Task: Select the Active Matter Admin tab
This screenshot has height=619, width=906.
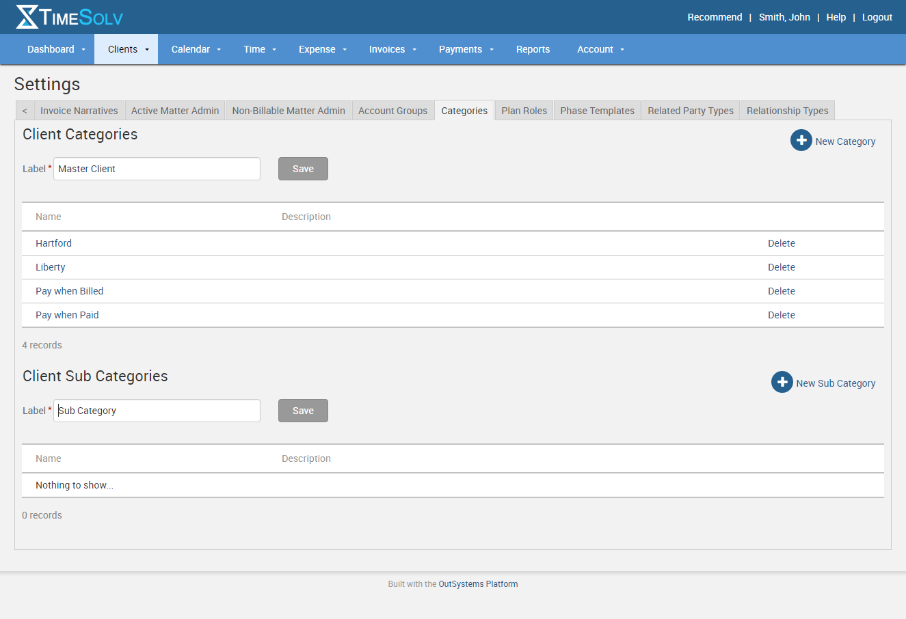Action: coord(174,110)
